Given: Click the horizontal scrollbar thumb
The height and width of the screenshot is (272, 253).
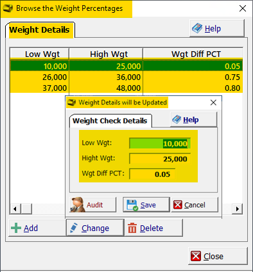Looking at the screenshot, I should pos(26,209).
